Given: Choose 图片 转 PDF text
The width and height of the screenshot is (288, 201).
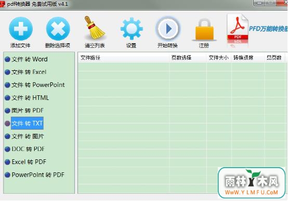Looking at the screenshot, I should click(28, 110).
